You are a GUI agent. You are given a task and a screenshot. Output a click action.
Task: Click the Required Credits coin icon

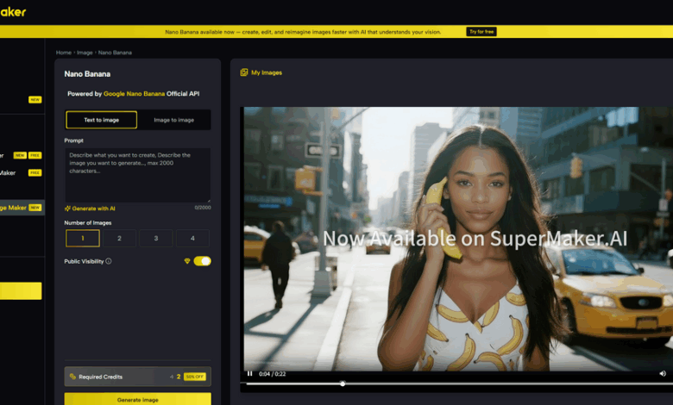72,377
